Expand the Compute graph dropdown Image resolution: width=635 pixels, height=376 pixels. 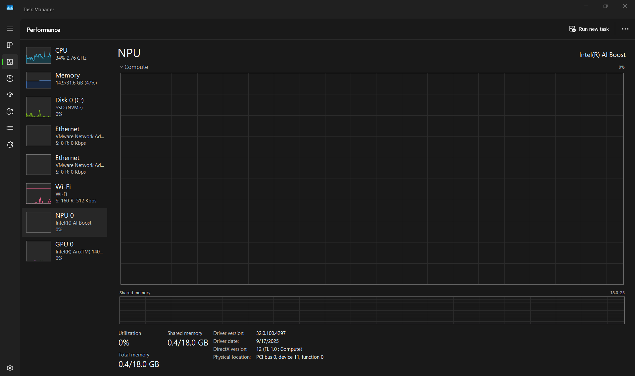[x=134, y=67]
